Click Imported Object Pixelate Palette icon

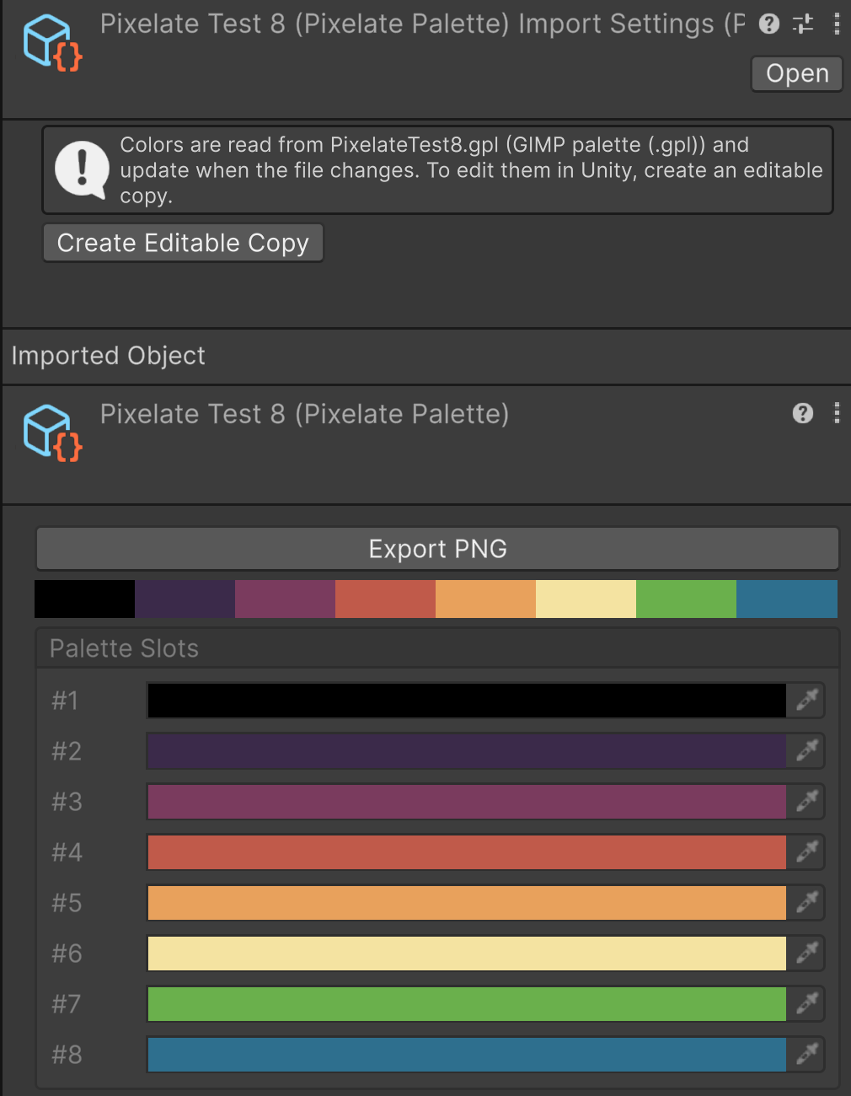[x=52, y=433]
